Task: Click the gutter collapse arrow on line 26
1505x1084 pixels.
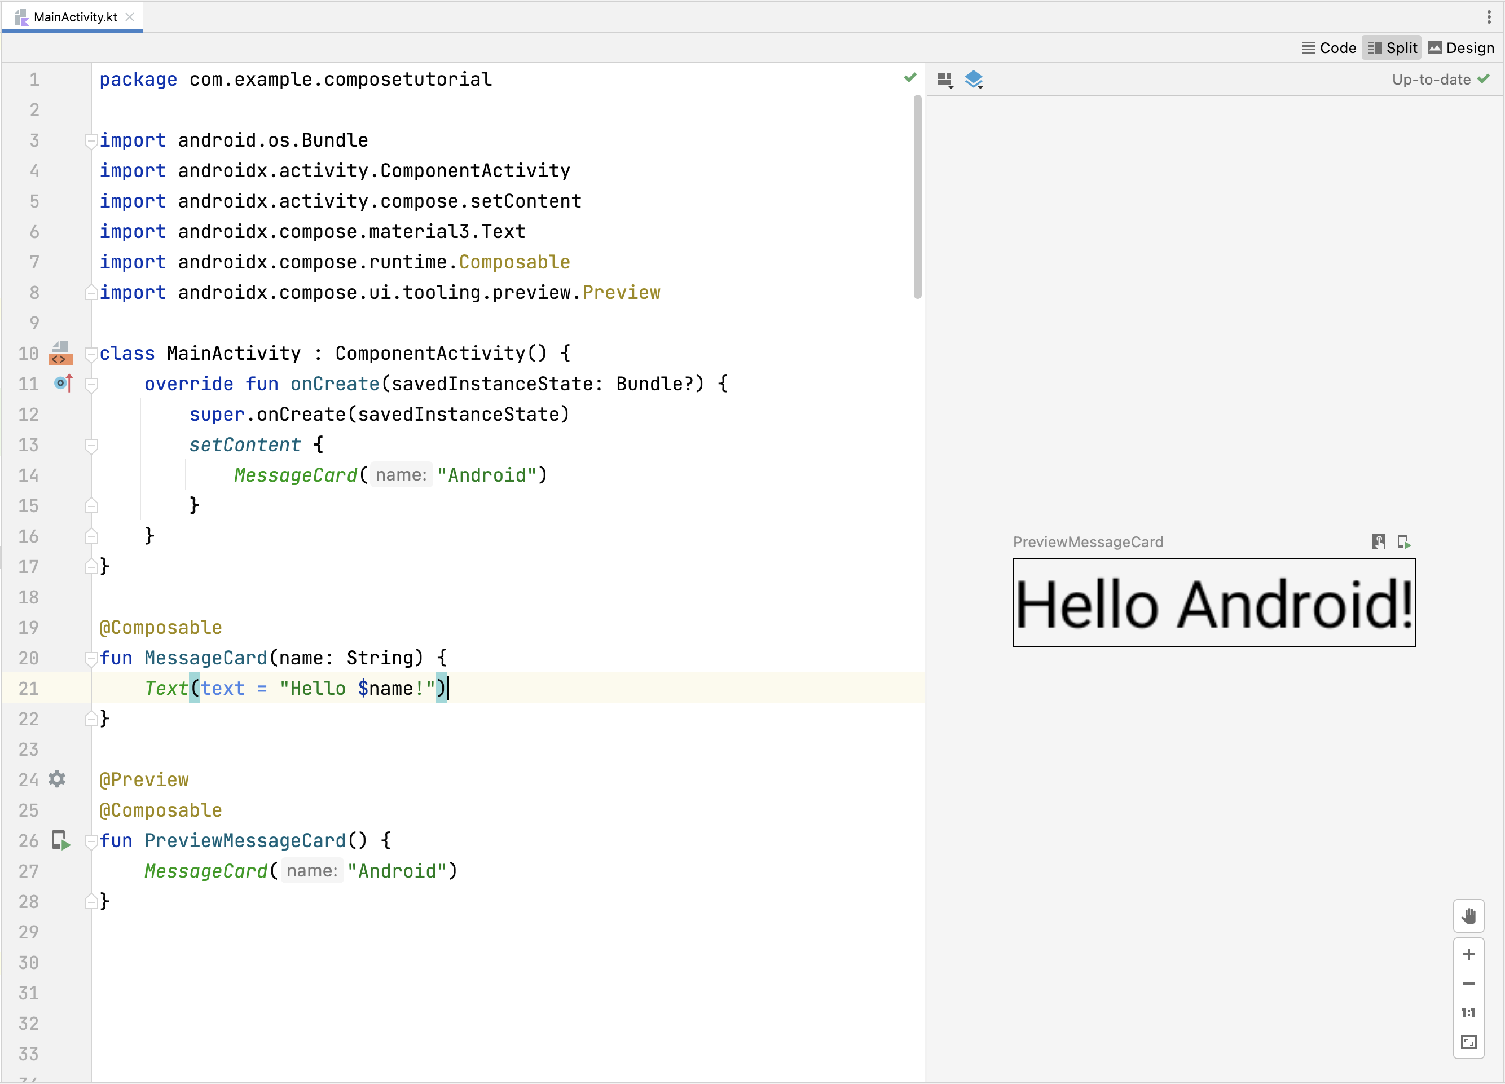Action: click(x=91, y=840)
